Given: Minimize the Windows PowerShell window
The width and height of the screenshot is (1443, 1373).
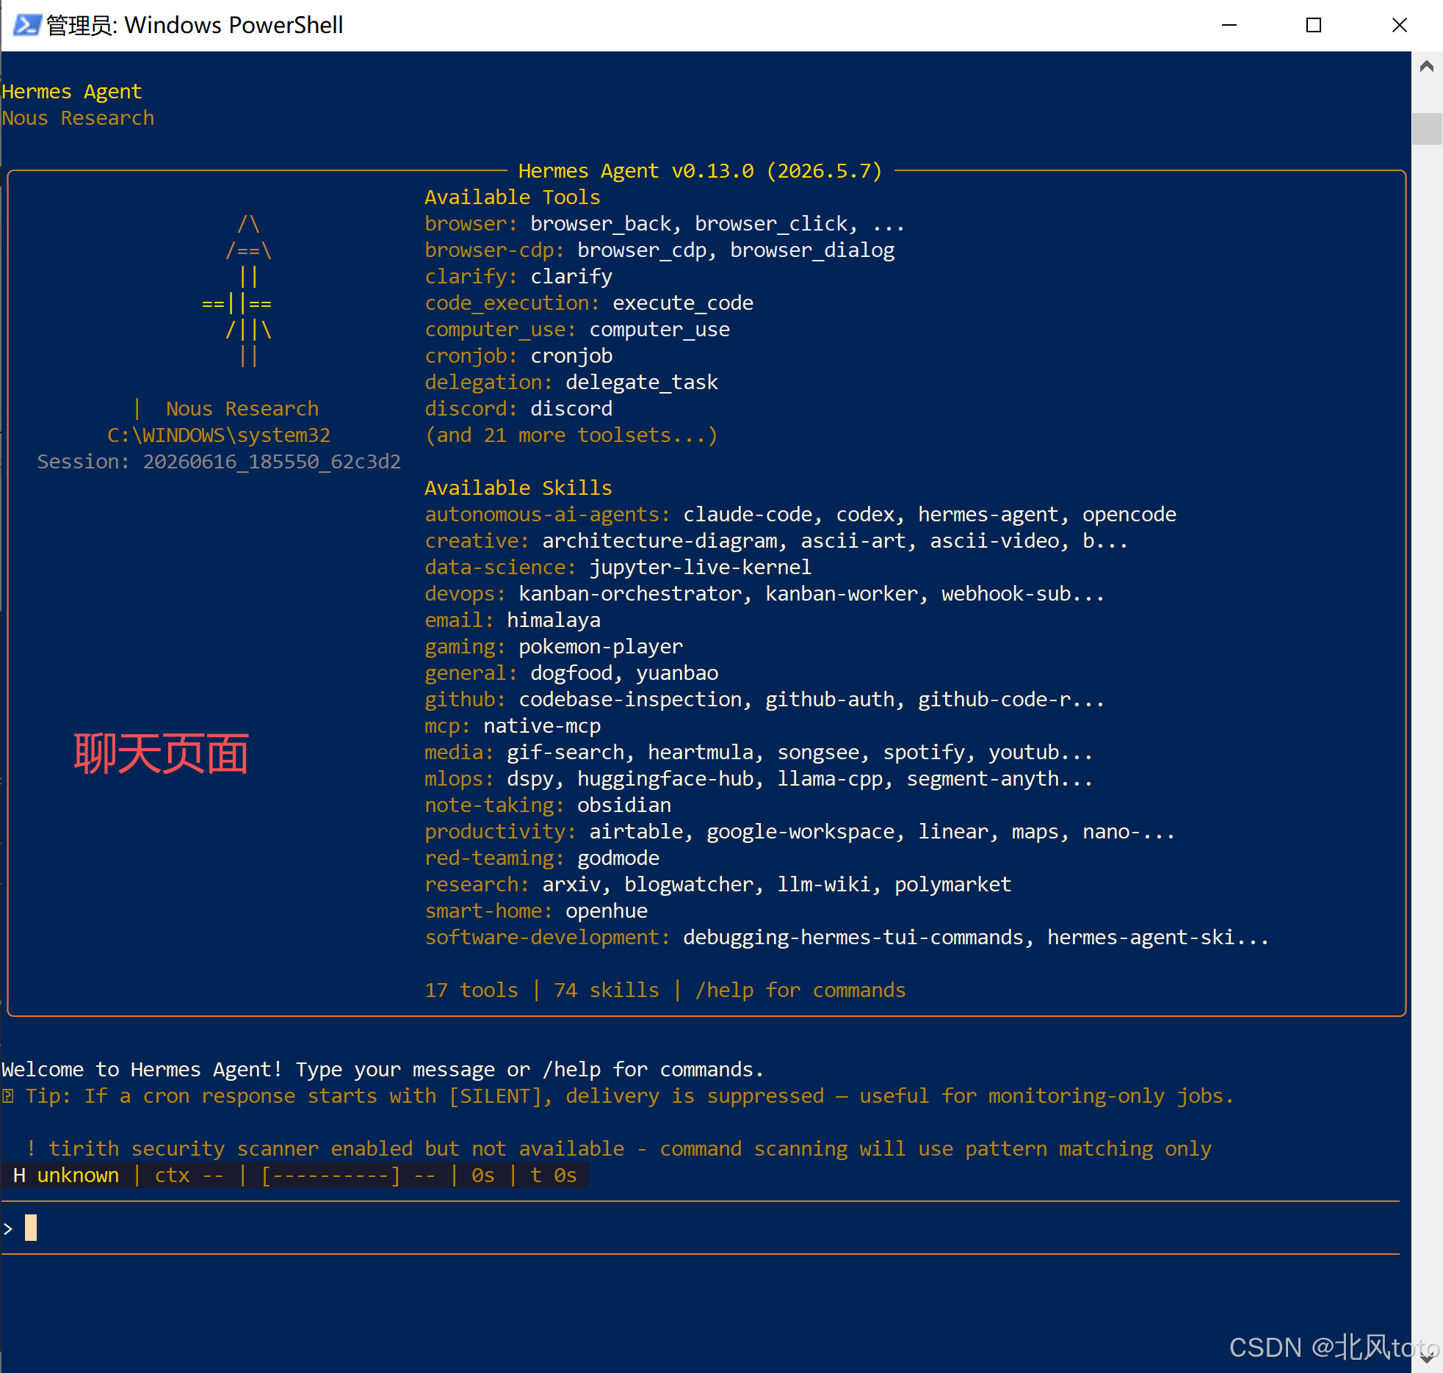Looking at the screenshot, I should click(1229, 25).
